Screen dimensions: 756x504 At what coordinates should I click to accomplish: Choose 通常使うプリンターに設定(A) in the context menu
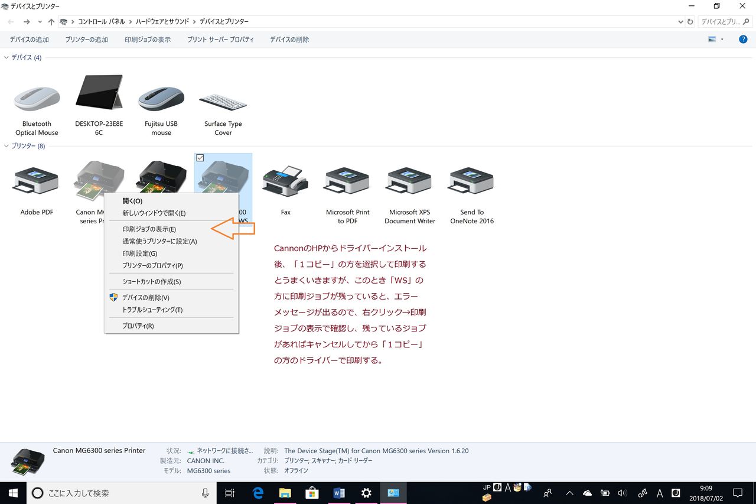[171, 241]
